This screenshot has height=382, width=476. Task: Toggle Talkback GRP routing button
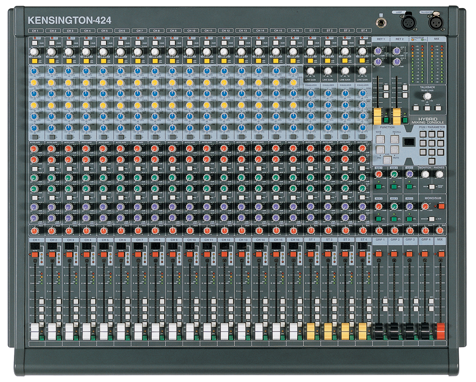coord(427,108)
